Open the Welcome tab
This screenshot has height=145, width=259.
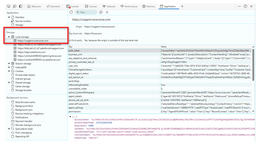click(x=34, y=6)
